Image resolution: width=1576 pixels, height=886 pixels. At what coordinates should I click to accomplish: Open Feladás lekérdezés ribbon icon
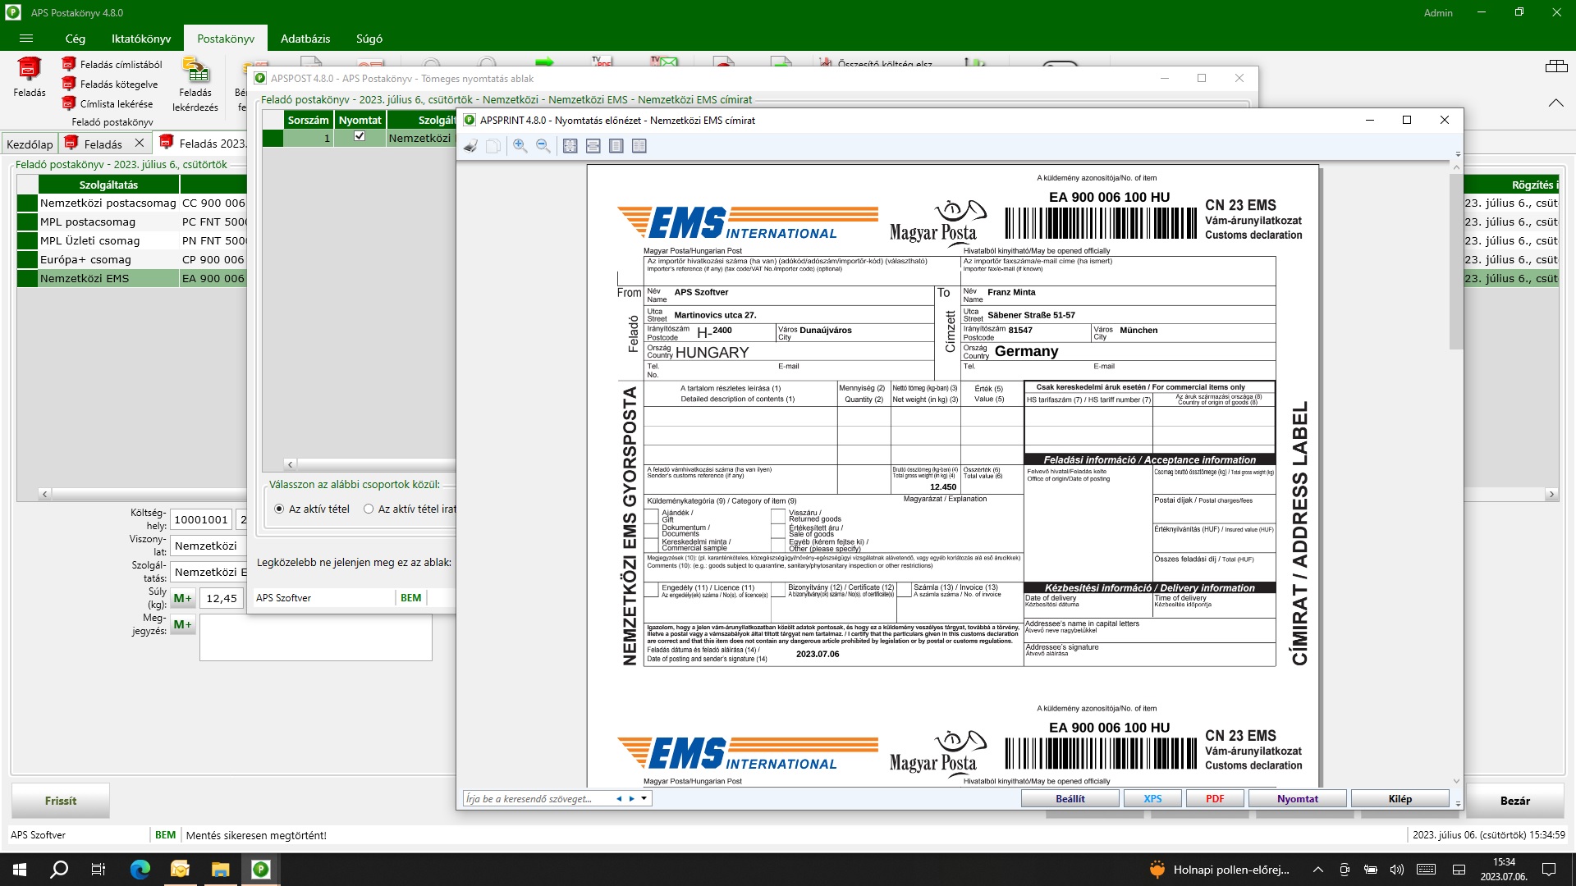click(x=195, y=84)
